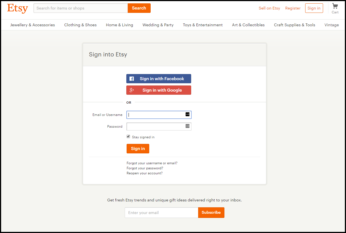
Task: Open Jewellery & Accessories category menu
Action: tap(33, 25)
